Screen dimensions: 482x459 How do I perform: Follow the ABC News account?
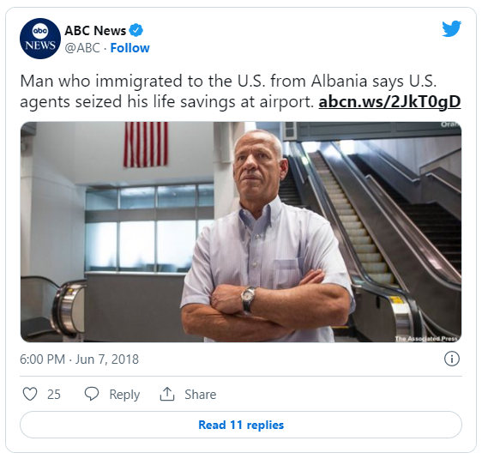point(130,48)
